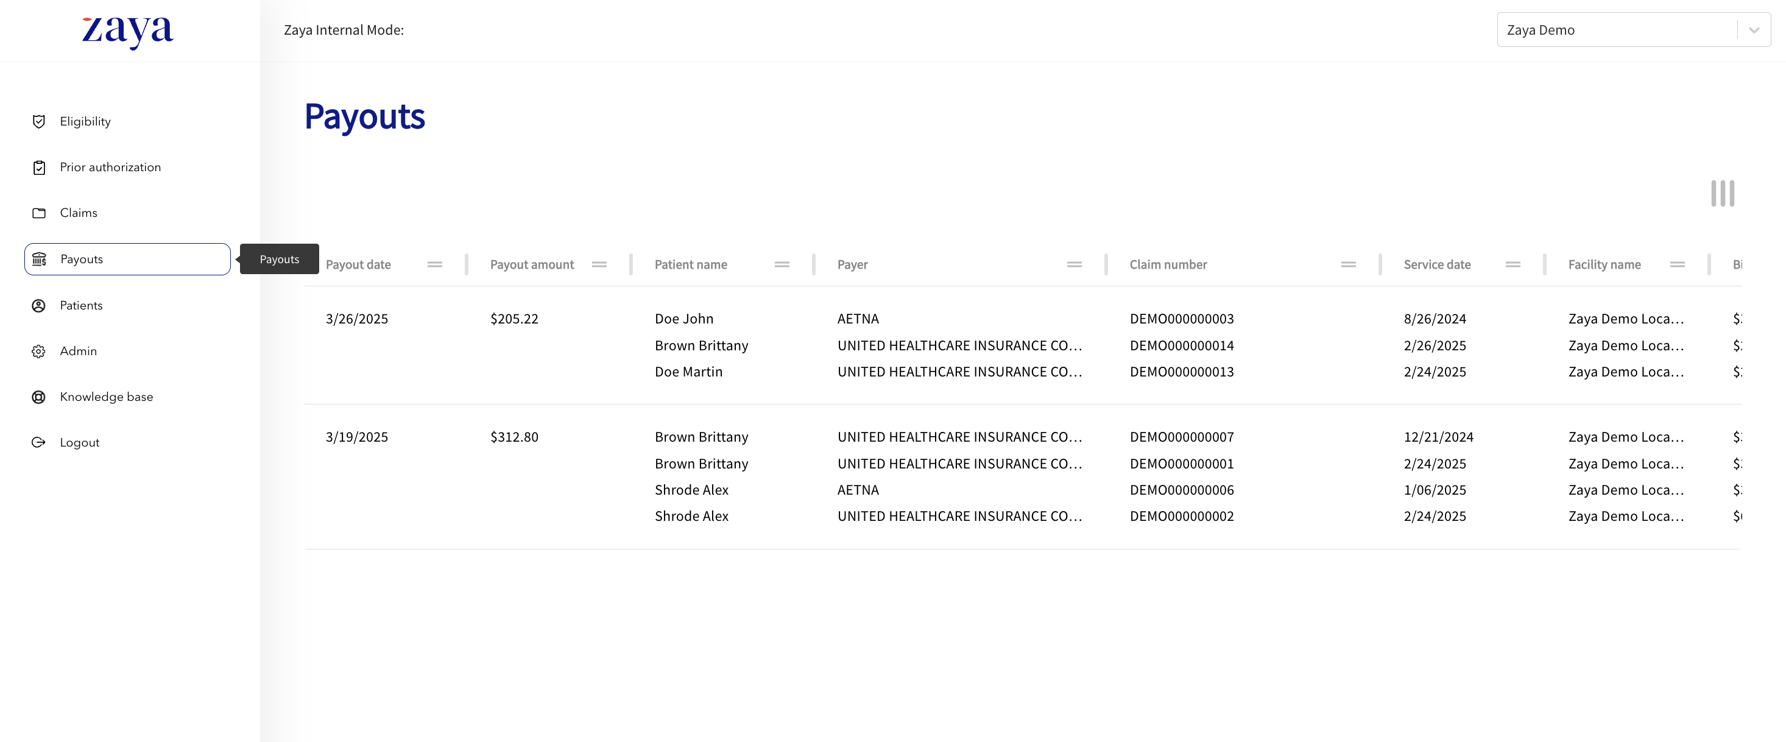1786x742 pixels.
Task: Go to the Claims menu item
Action: (79, 213)
